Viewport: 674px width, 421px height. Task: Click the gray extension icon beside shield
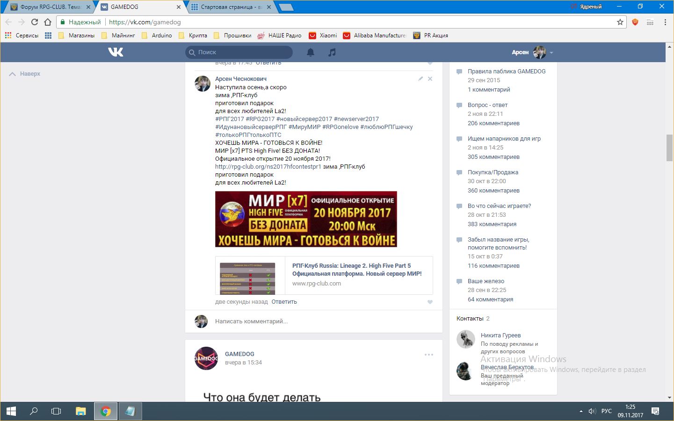[650, 22]
